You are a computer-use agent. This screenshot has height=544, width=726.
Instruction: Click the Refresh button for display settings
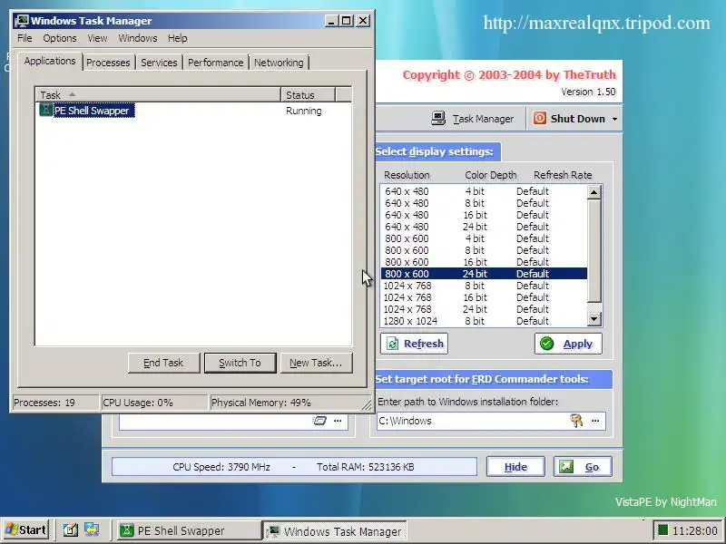(x=415, y=344)
